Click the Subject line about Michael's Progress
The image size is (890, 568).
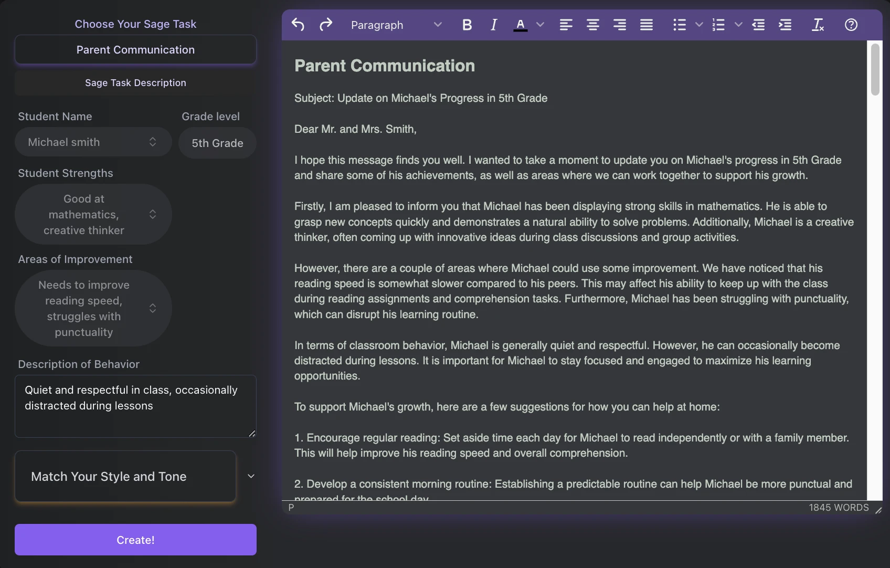(421, 98)
